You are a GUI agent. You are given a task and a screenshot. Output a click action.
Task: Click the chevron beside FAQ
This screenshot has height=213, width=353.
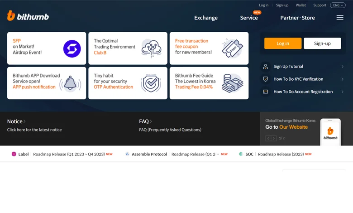(x=151, y=121)
